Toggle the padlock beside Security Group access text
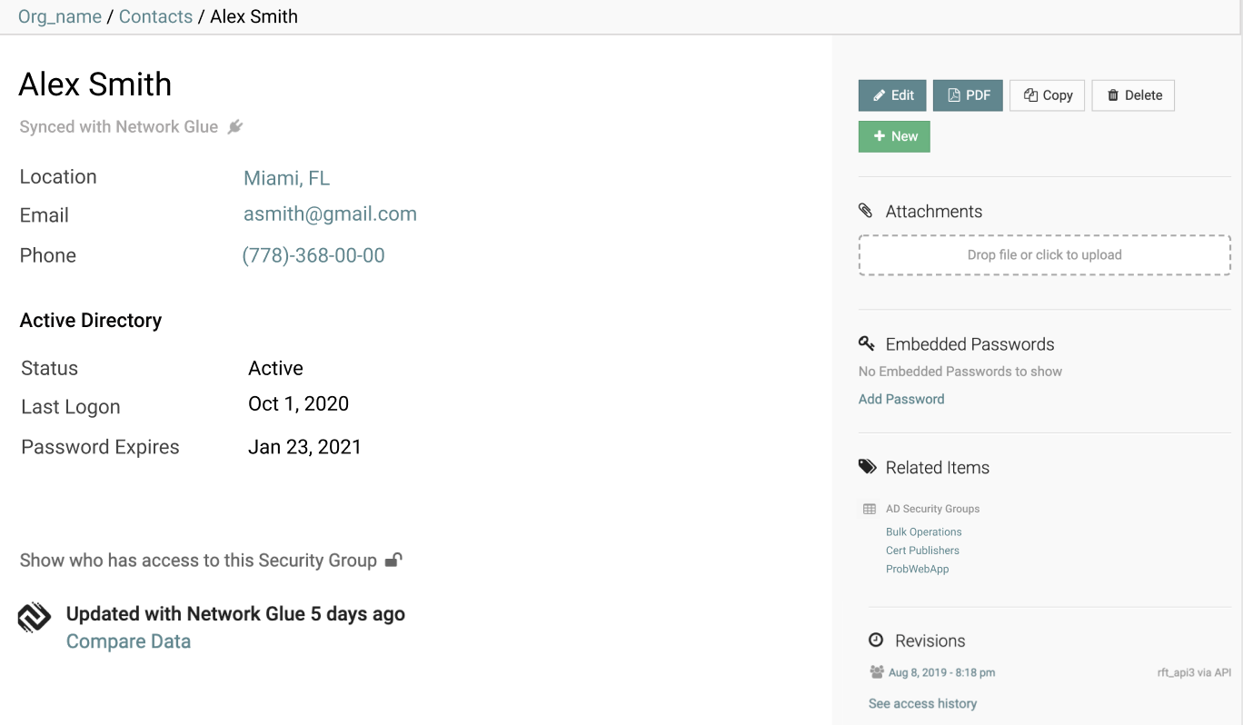 392,560
